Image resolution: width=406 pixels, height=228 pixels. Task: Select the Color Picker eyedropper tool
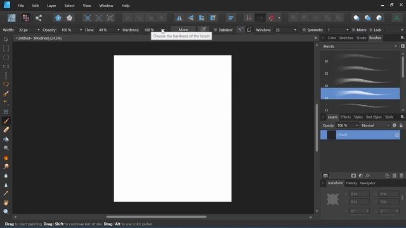6,194
